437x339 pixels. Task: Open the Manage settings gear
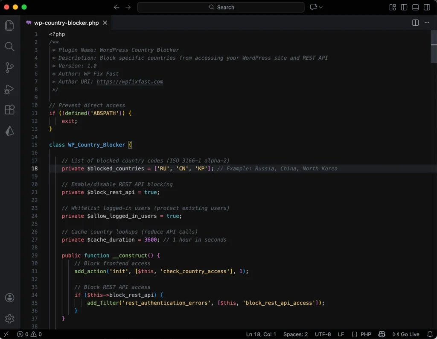coord(9,319)
